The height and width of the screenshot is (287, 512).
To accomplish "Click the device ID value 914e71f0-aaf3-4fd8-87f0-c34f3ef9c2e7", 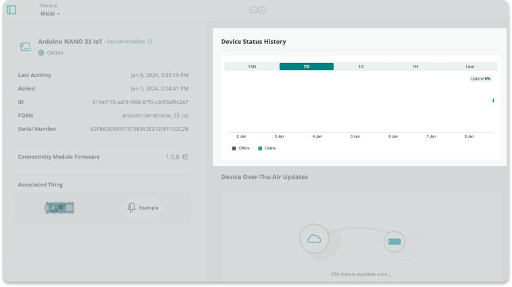I will click(x=140, y=102).
